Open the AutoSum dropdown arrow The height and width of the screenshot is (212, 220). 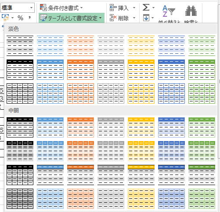(153, 7)
